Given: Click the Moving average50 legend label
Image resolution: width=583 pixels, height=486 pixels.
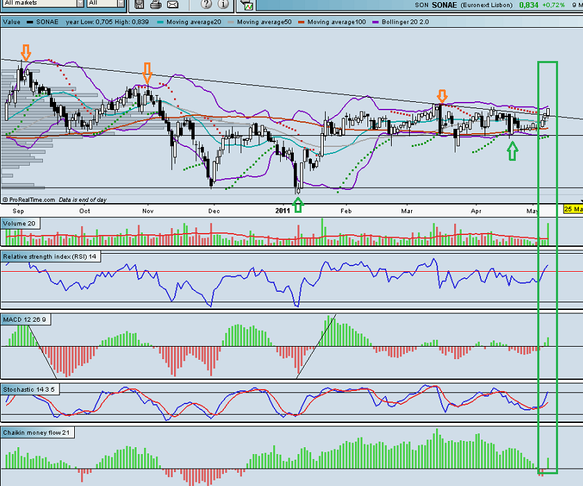Looking at the screenshot, I should click(264, 22).
